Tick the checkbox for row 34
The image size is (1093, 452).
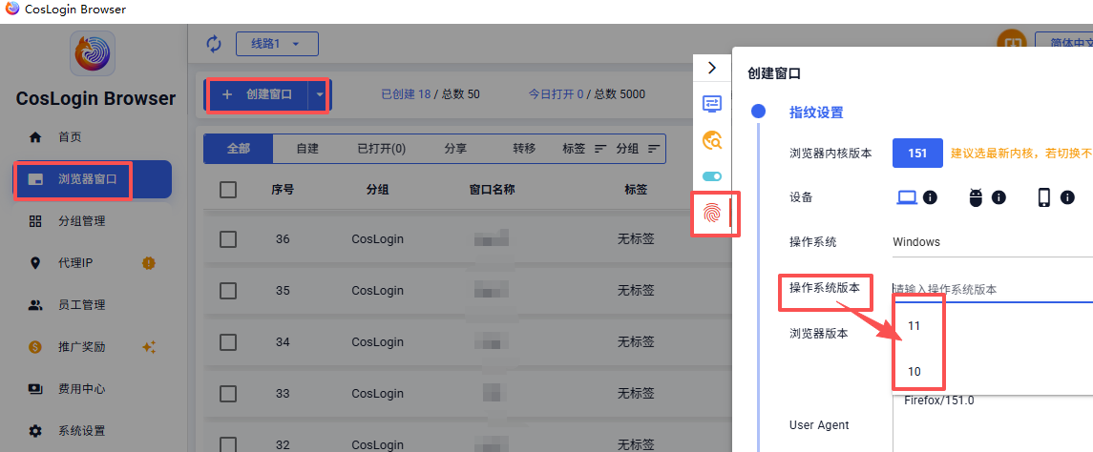coord(228,342)
